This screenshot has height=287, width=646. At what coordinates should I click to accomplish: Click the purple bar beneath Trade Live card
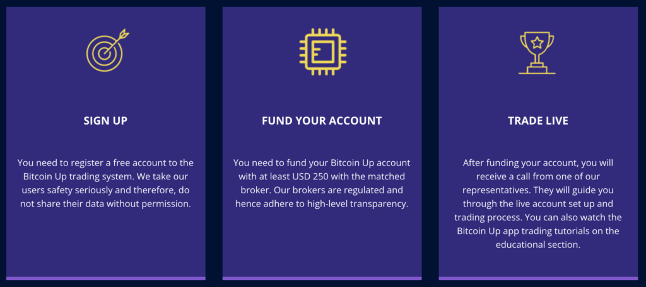(x=538, y=278)
